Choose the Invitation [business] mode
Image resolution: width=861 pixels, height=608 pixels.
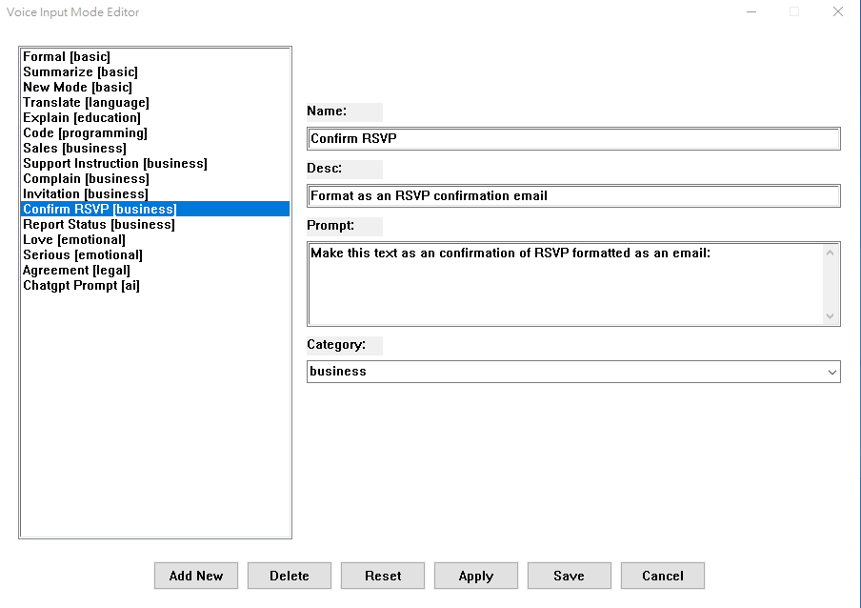pos(155,193)
